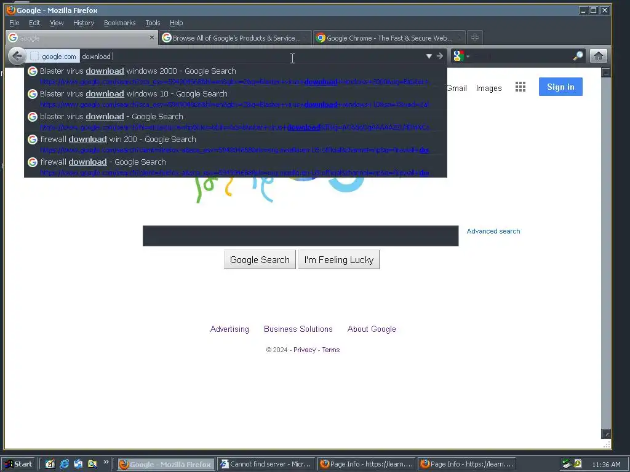Switch to Cannot find server taskbar window

click(x=266, y=465)
